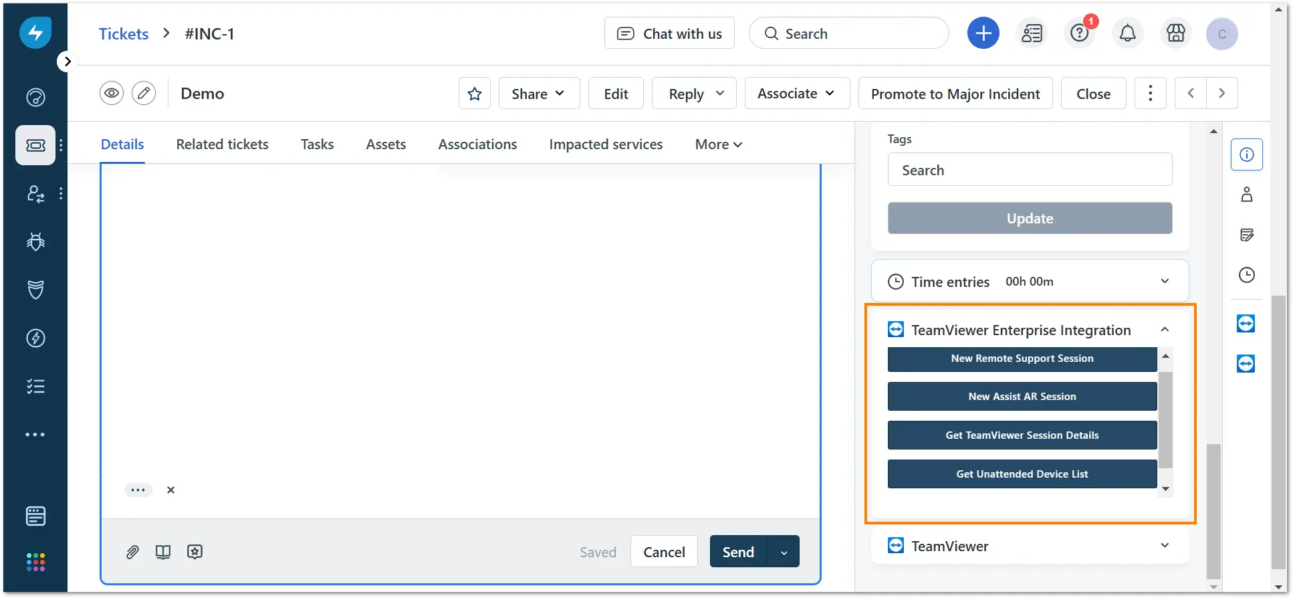Click the pencil icon beside Demo
Screen dimensions: 1293x598
click(144, 94)
